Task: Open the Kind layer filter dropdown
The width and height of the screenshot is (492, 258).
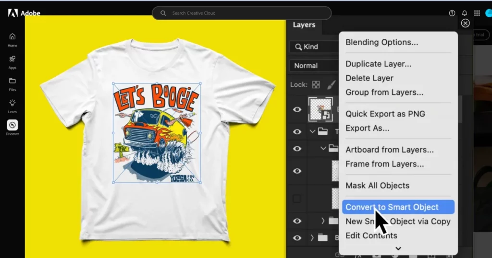Action: pyautogui.click(x=314, y=47)
